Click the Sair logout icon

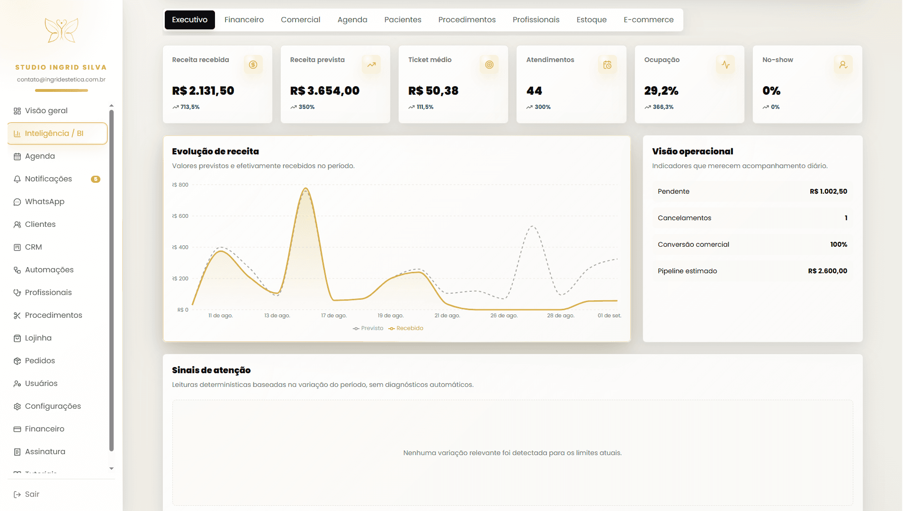click(17, 494)
